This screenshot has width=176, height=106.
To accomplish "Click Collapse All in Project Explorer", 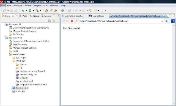I will coord(49,21).
